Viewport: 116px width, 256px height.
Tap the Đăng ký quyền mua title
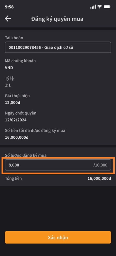(x=57, y=19)
